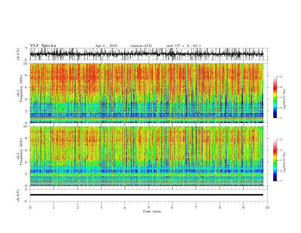Click the date "Apr.4 , 2018"
The image size is (301, 233).
106,46
